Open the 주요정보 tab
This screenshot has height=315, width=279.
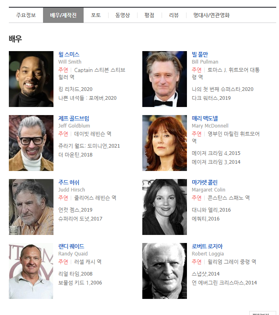[26, 15]
